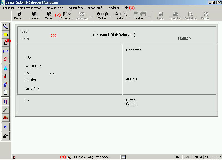Select the stethoscope icon in sidebar
222x160 pixels.
[5, 26]
